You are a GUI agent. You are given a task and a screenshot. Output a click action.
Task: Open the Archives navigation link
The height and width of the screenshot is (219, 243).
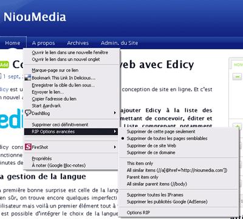coord(78,43)
